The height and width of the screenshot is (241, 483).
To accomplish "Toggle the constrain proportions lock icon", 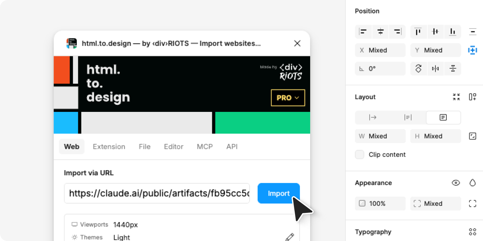I will pos(472,136).
